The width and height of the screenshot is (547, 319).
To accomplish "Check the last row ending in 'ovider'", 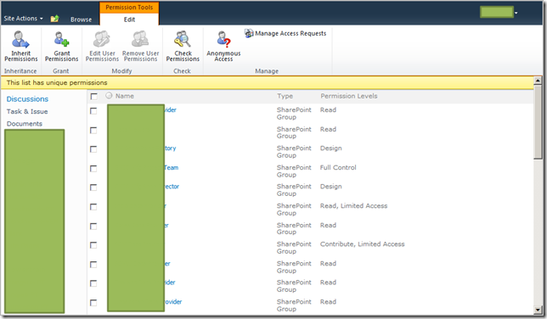I will pyautogui.click(x=93, y=303).
